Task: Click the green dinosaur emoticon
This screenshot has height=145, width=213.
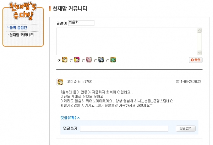Action: pyautogui.click(x=113, y=60)
